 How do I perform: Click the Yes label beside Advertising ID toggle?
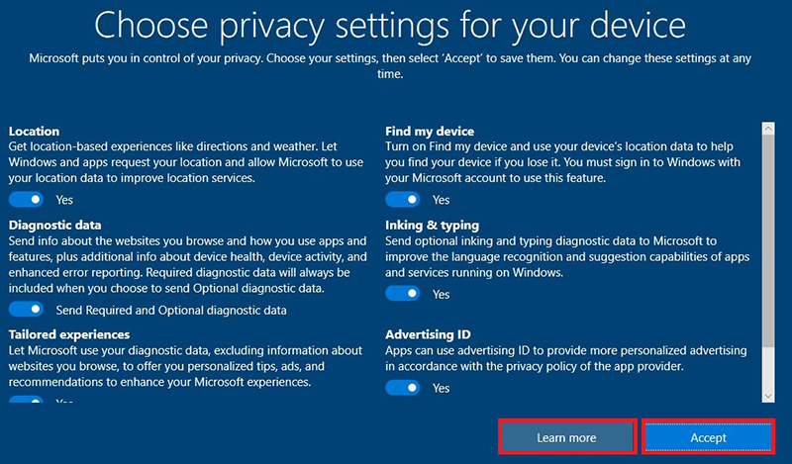tap(441, 388)
